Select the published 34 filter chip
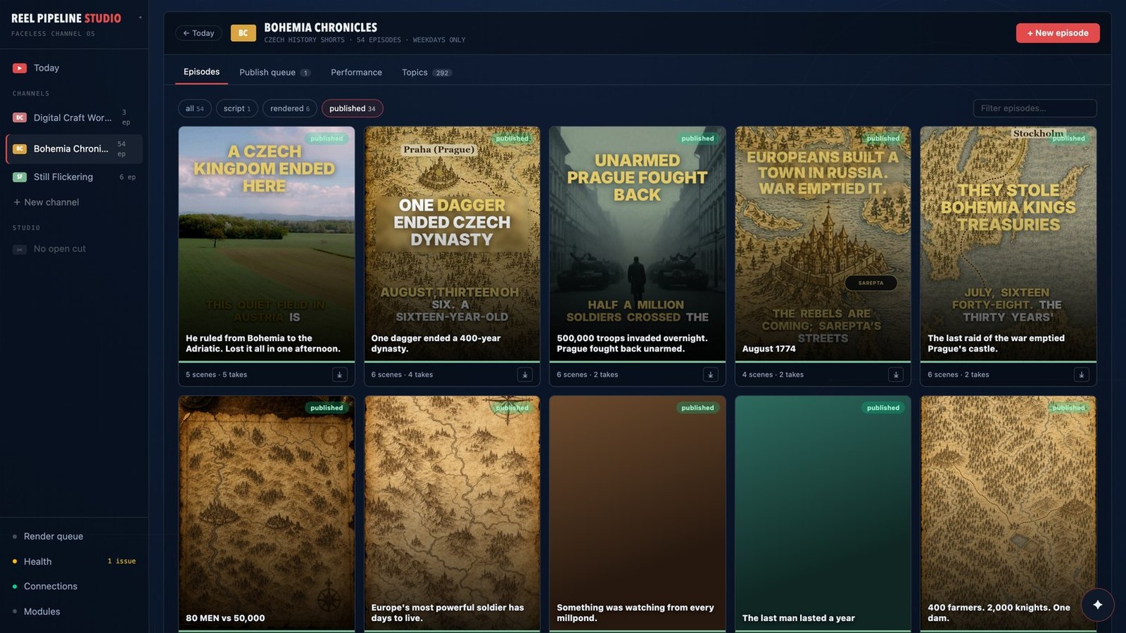1126x633 pixels. (353, 108)
